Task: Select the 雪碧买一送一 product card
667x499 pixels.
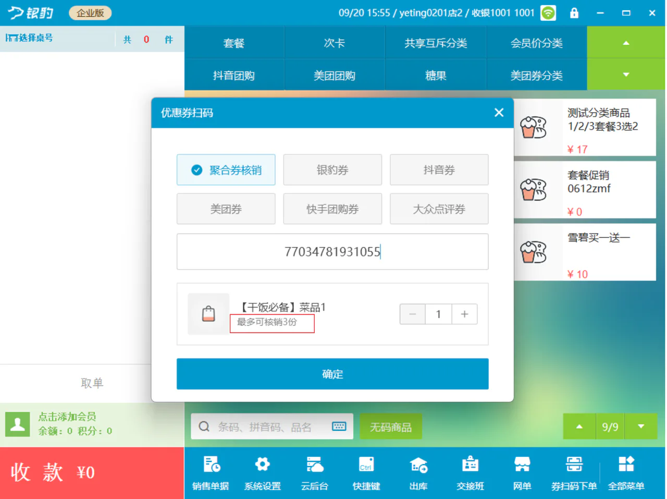Action: tap(585, 252)
